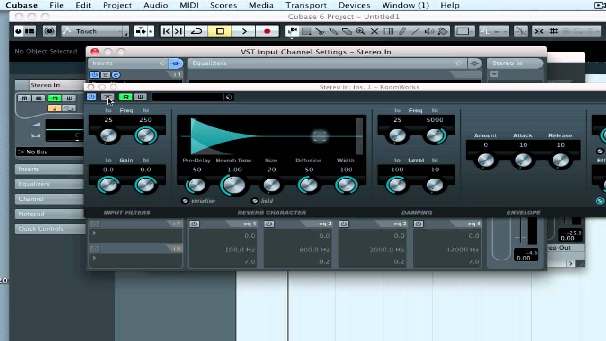Select the Color paint bucket tool
This screenshot has width=606, height=341.
coord(443,31)
